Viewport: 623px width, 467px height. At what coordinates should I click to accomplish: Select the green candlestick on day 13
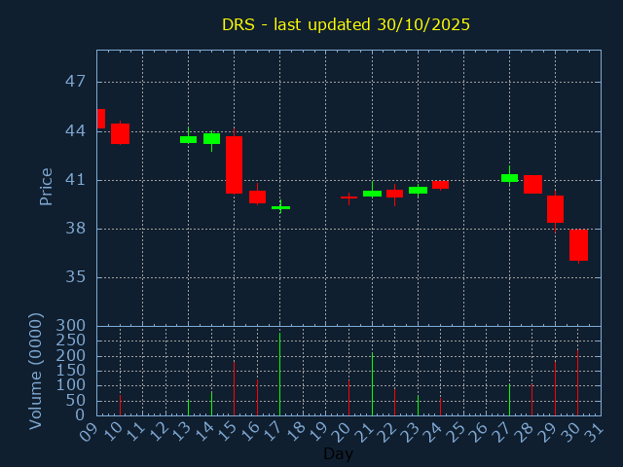(x=189, y=139)
